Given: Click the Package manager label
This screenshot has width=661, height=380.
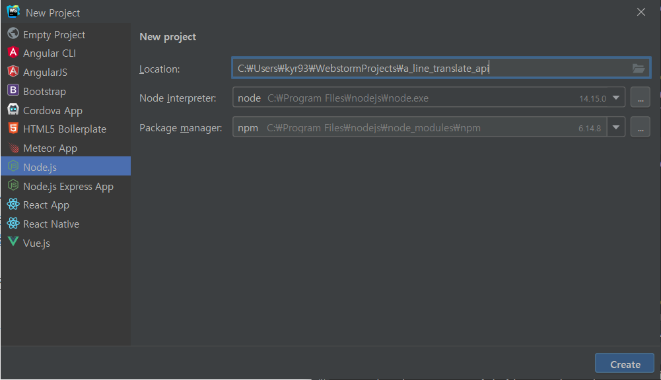Looking at the screenshot, I should point(181,128).
